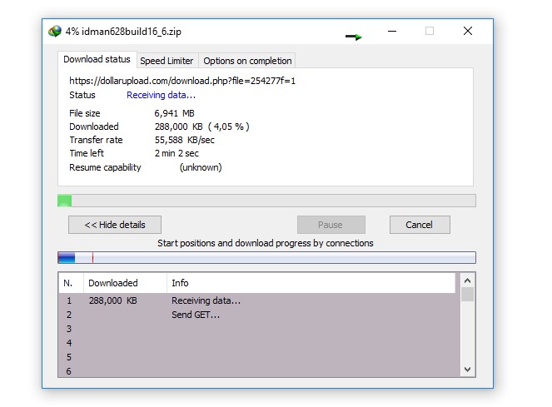Click the transfer rate 55,588 KB/sec

(185, 140)
